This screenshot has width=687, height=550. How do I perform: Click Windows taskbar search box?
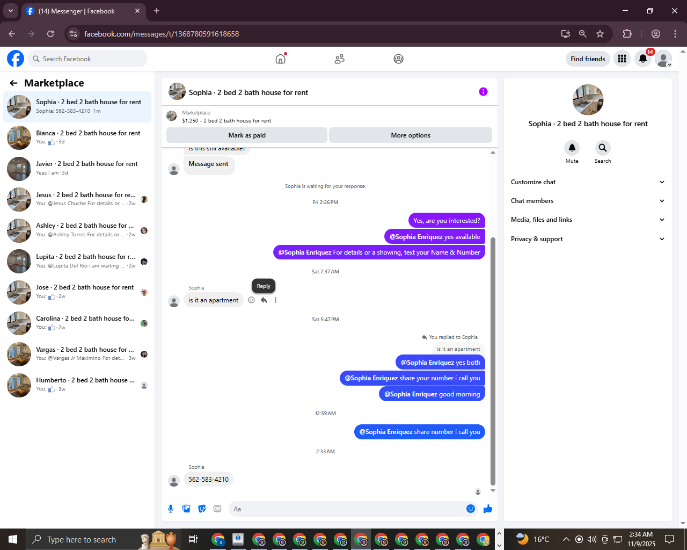tap(102, 539)
